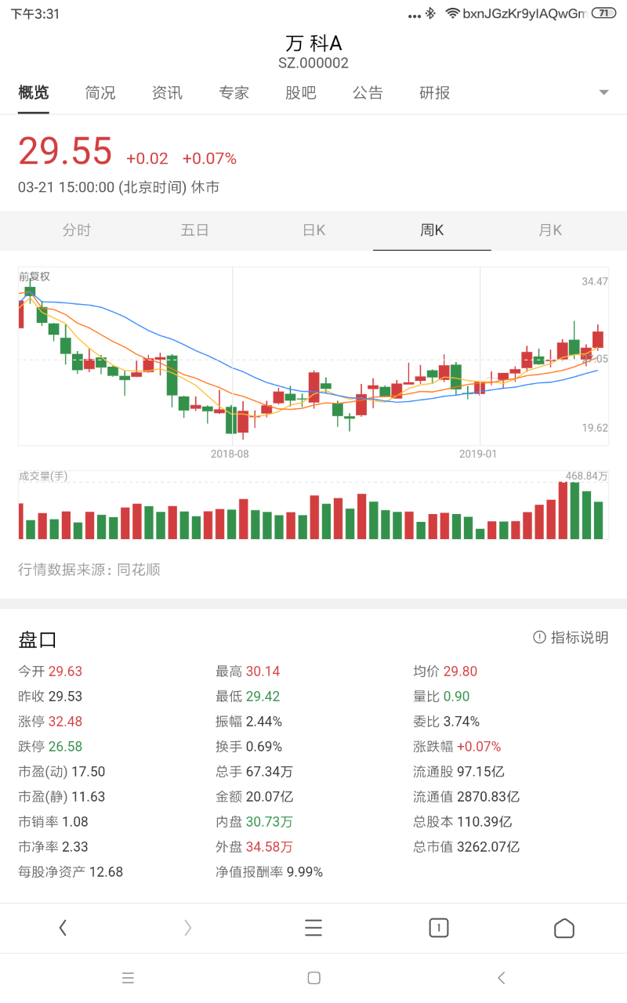Select the 五日 chart period
This screenshot has width=627, height=1003.
[x=195, y=230]
